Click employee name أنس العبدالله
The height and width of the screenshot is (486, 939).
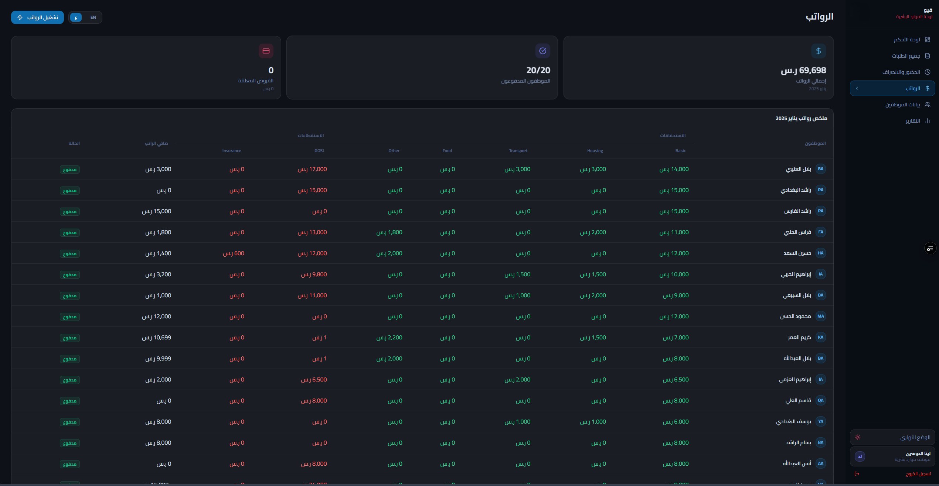tap(797, 464)
